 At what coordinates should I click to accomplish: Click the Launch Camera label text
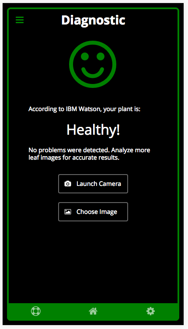pyautogui.click(x=99, y=184)
